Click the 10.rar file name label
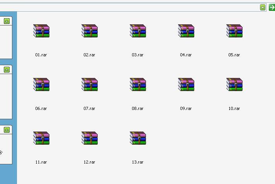Viewport: 275px width, 184px height. [234, 108]
